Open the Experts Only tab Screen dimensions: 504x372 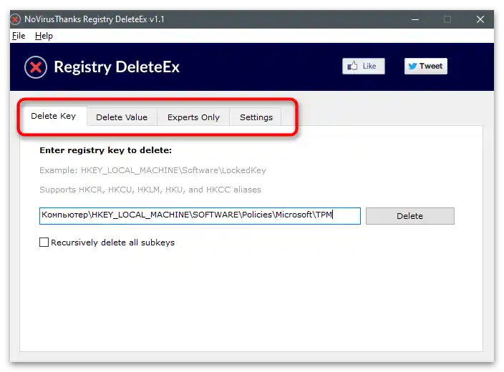(193, 117)
